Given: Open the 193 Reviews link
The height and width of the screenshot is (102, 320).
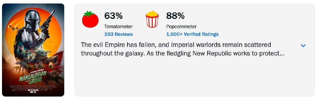Looking at the screenshot, I should coord(118,34).
